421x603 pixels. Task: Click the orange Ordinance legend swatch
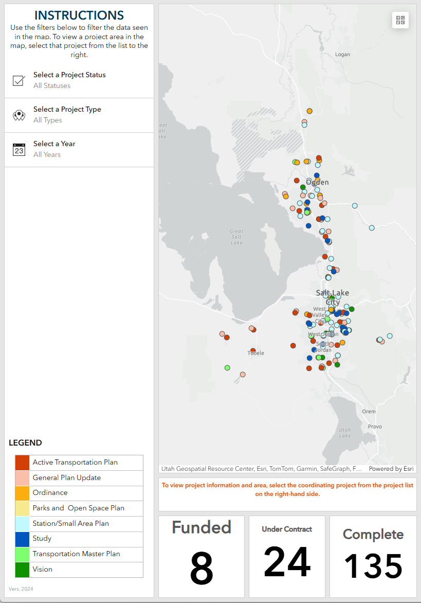(x=22, y=492)
